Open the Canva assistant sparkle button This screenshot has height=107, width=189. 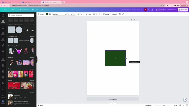click(x=185, y=99)
